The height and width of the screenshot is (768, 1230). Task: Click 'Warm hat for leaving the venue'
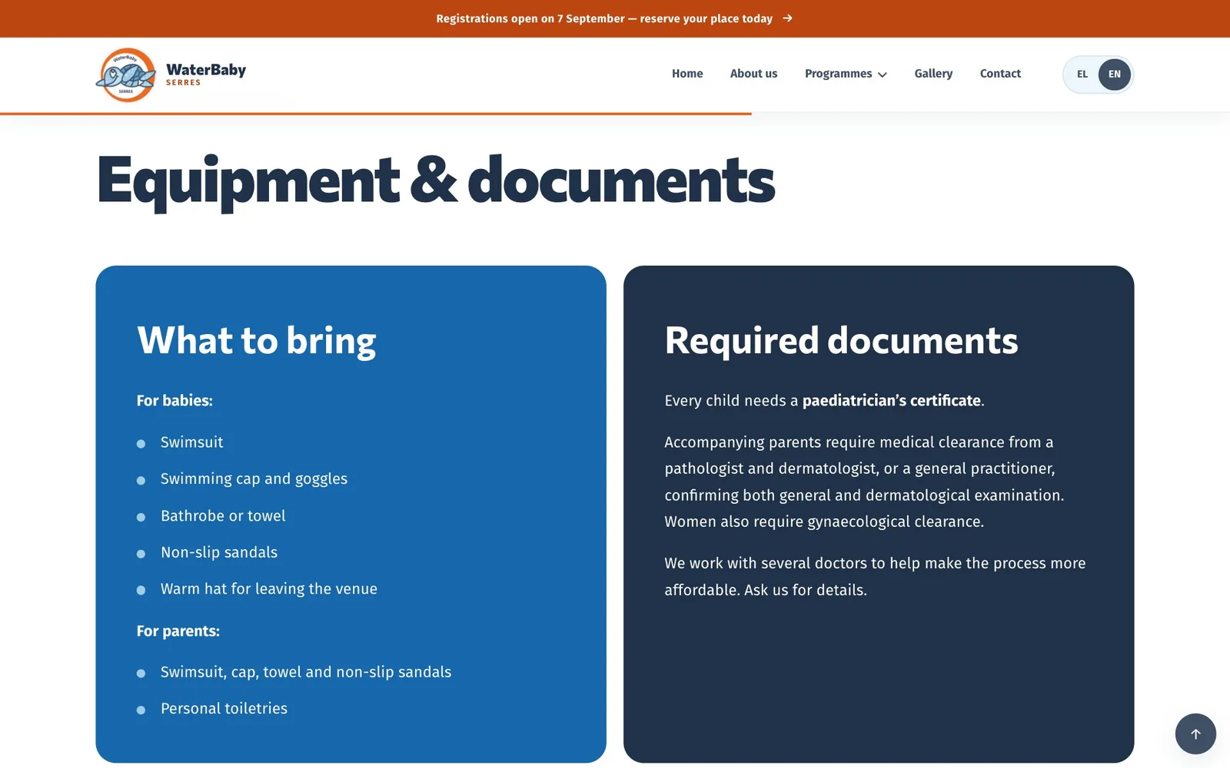269,589
